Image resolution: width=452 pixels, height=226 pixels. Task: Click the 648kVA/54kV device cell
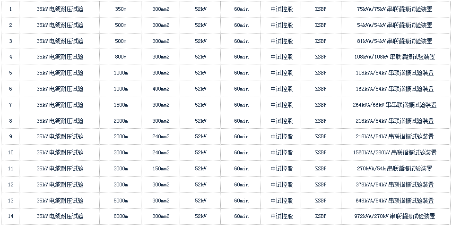394,201
